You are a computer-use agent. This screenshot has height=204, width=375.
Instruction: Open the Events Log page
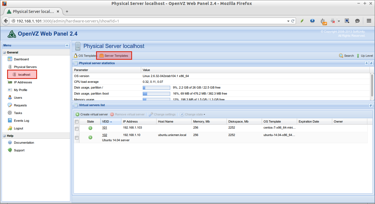click(21, 121)
